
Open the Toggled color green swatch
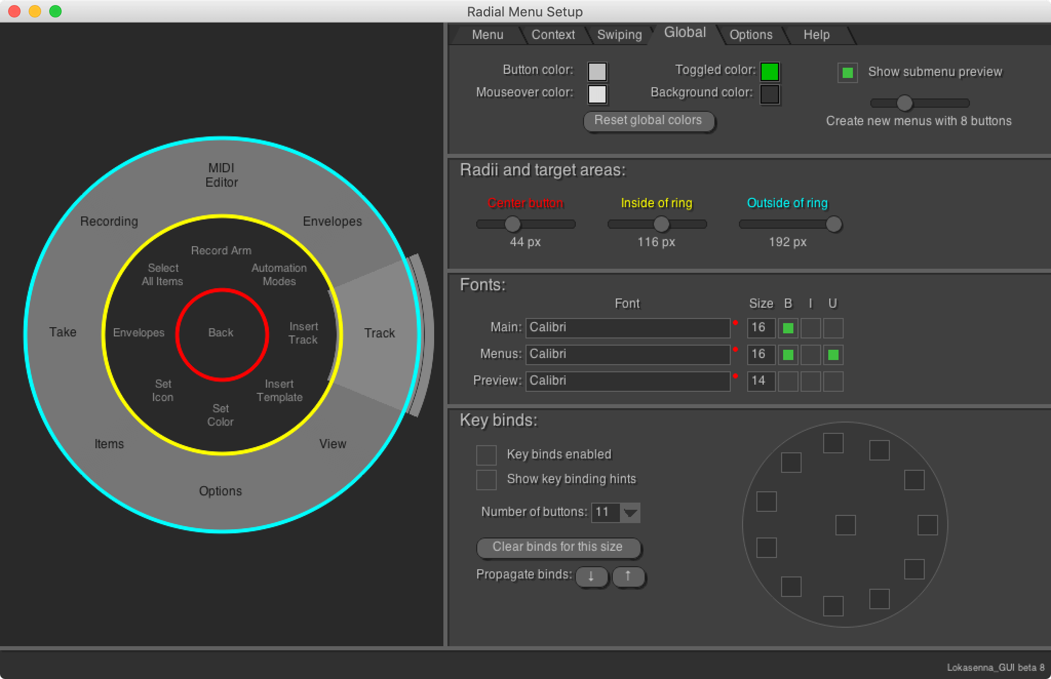(769, 72)
